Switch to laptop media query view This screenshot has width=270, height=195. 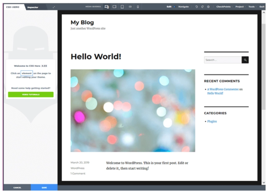pos(114,7)
